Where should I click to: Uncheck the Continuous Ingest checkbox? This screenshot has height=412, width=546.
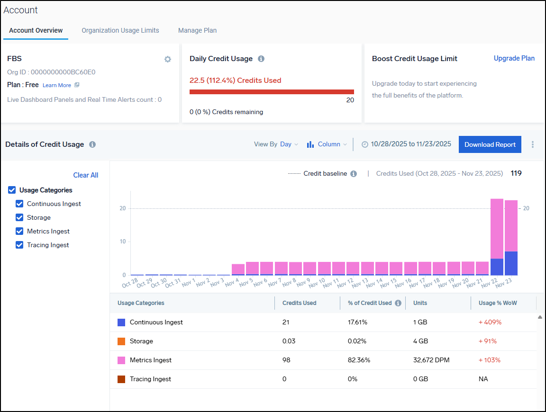19,204
